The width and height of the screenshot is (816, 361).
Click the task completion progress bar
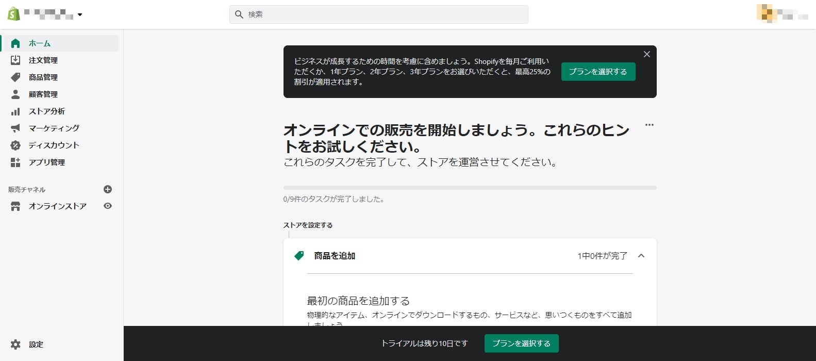470,188
